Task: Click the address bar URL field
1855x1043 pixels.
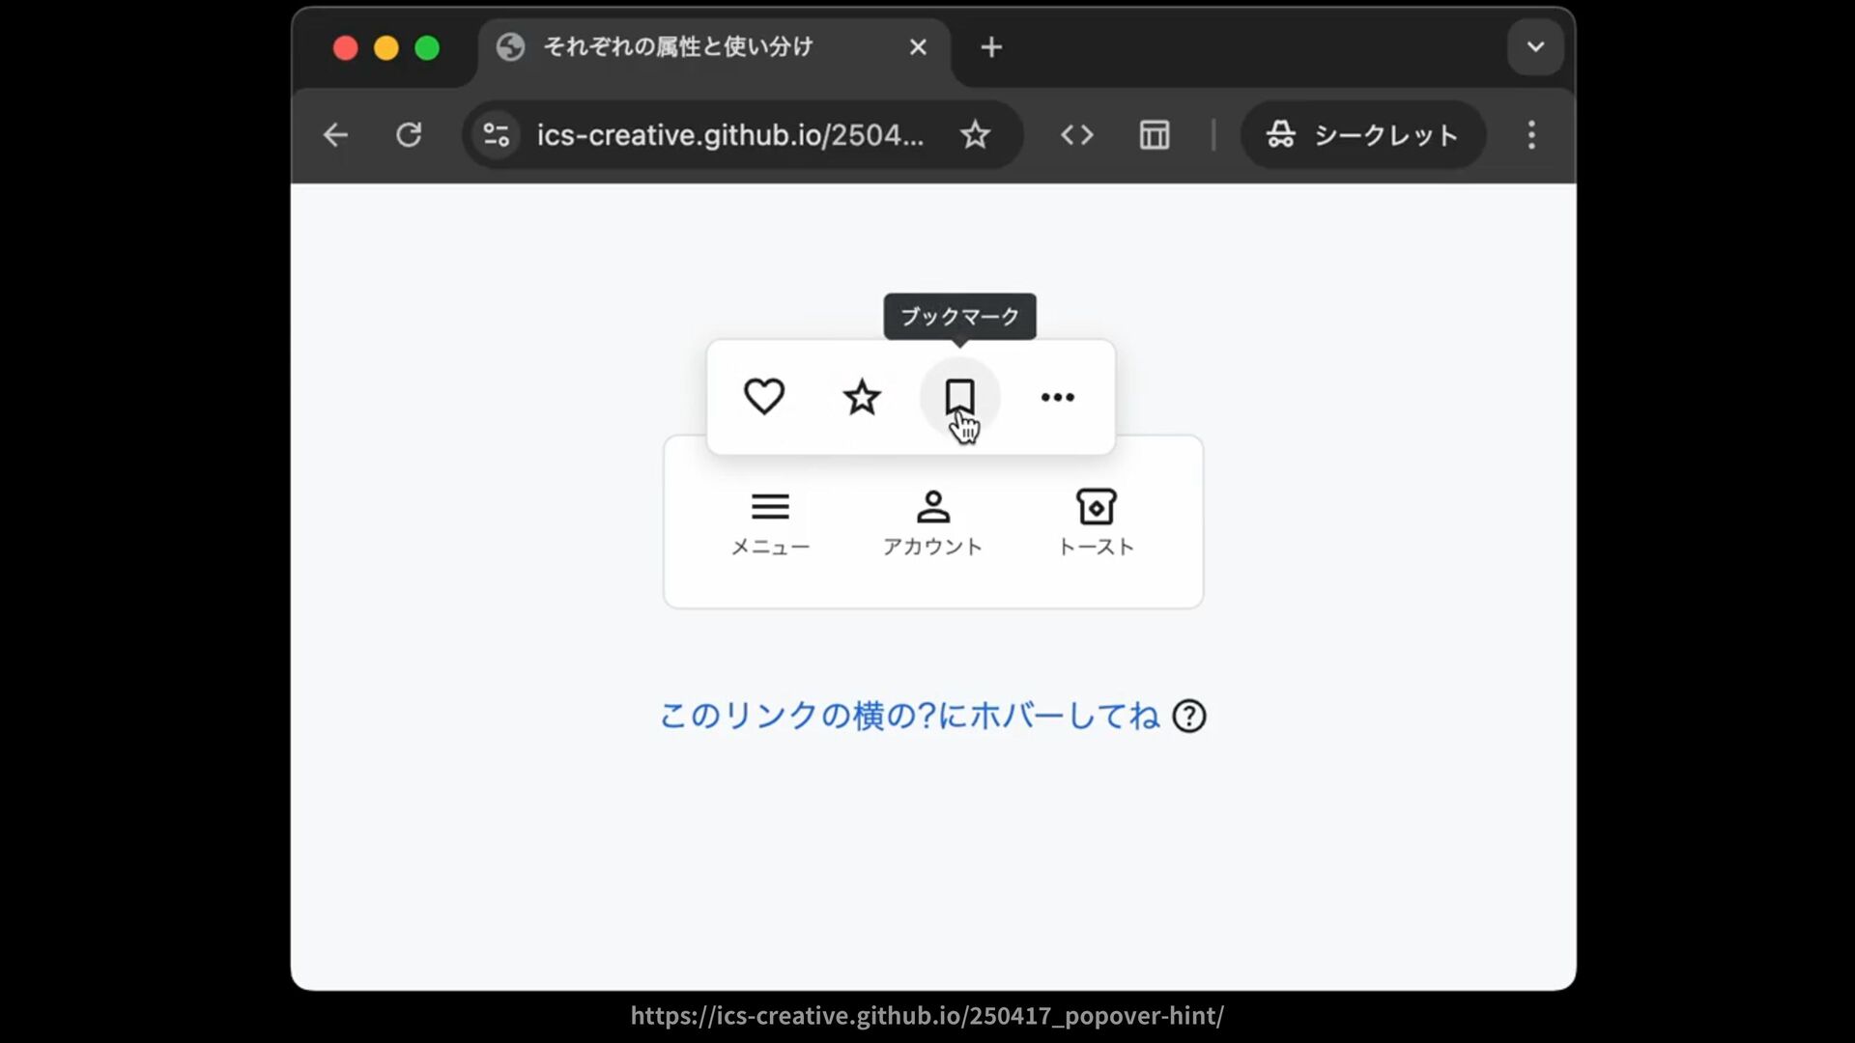Action: [730, 135]
